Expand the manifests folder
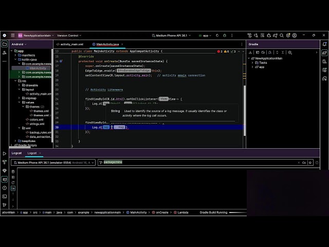This screenshot has height=247, width=329. point(15,55)
